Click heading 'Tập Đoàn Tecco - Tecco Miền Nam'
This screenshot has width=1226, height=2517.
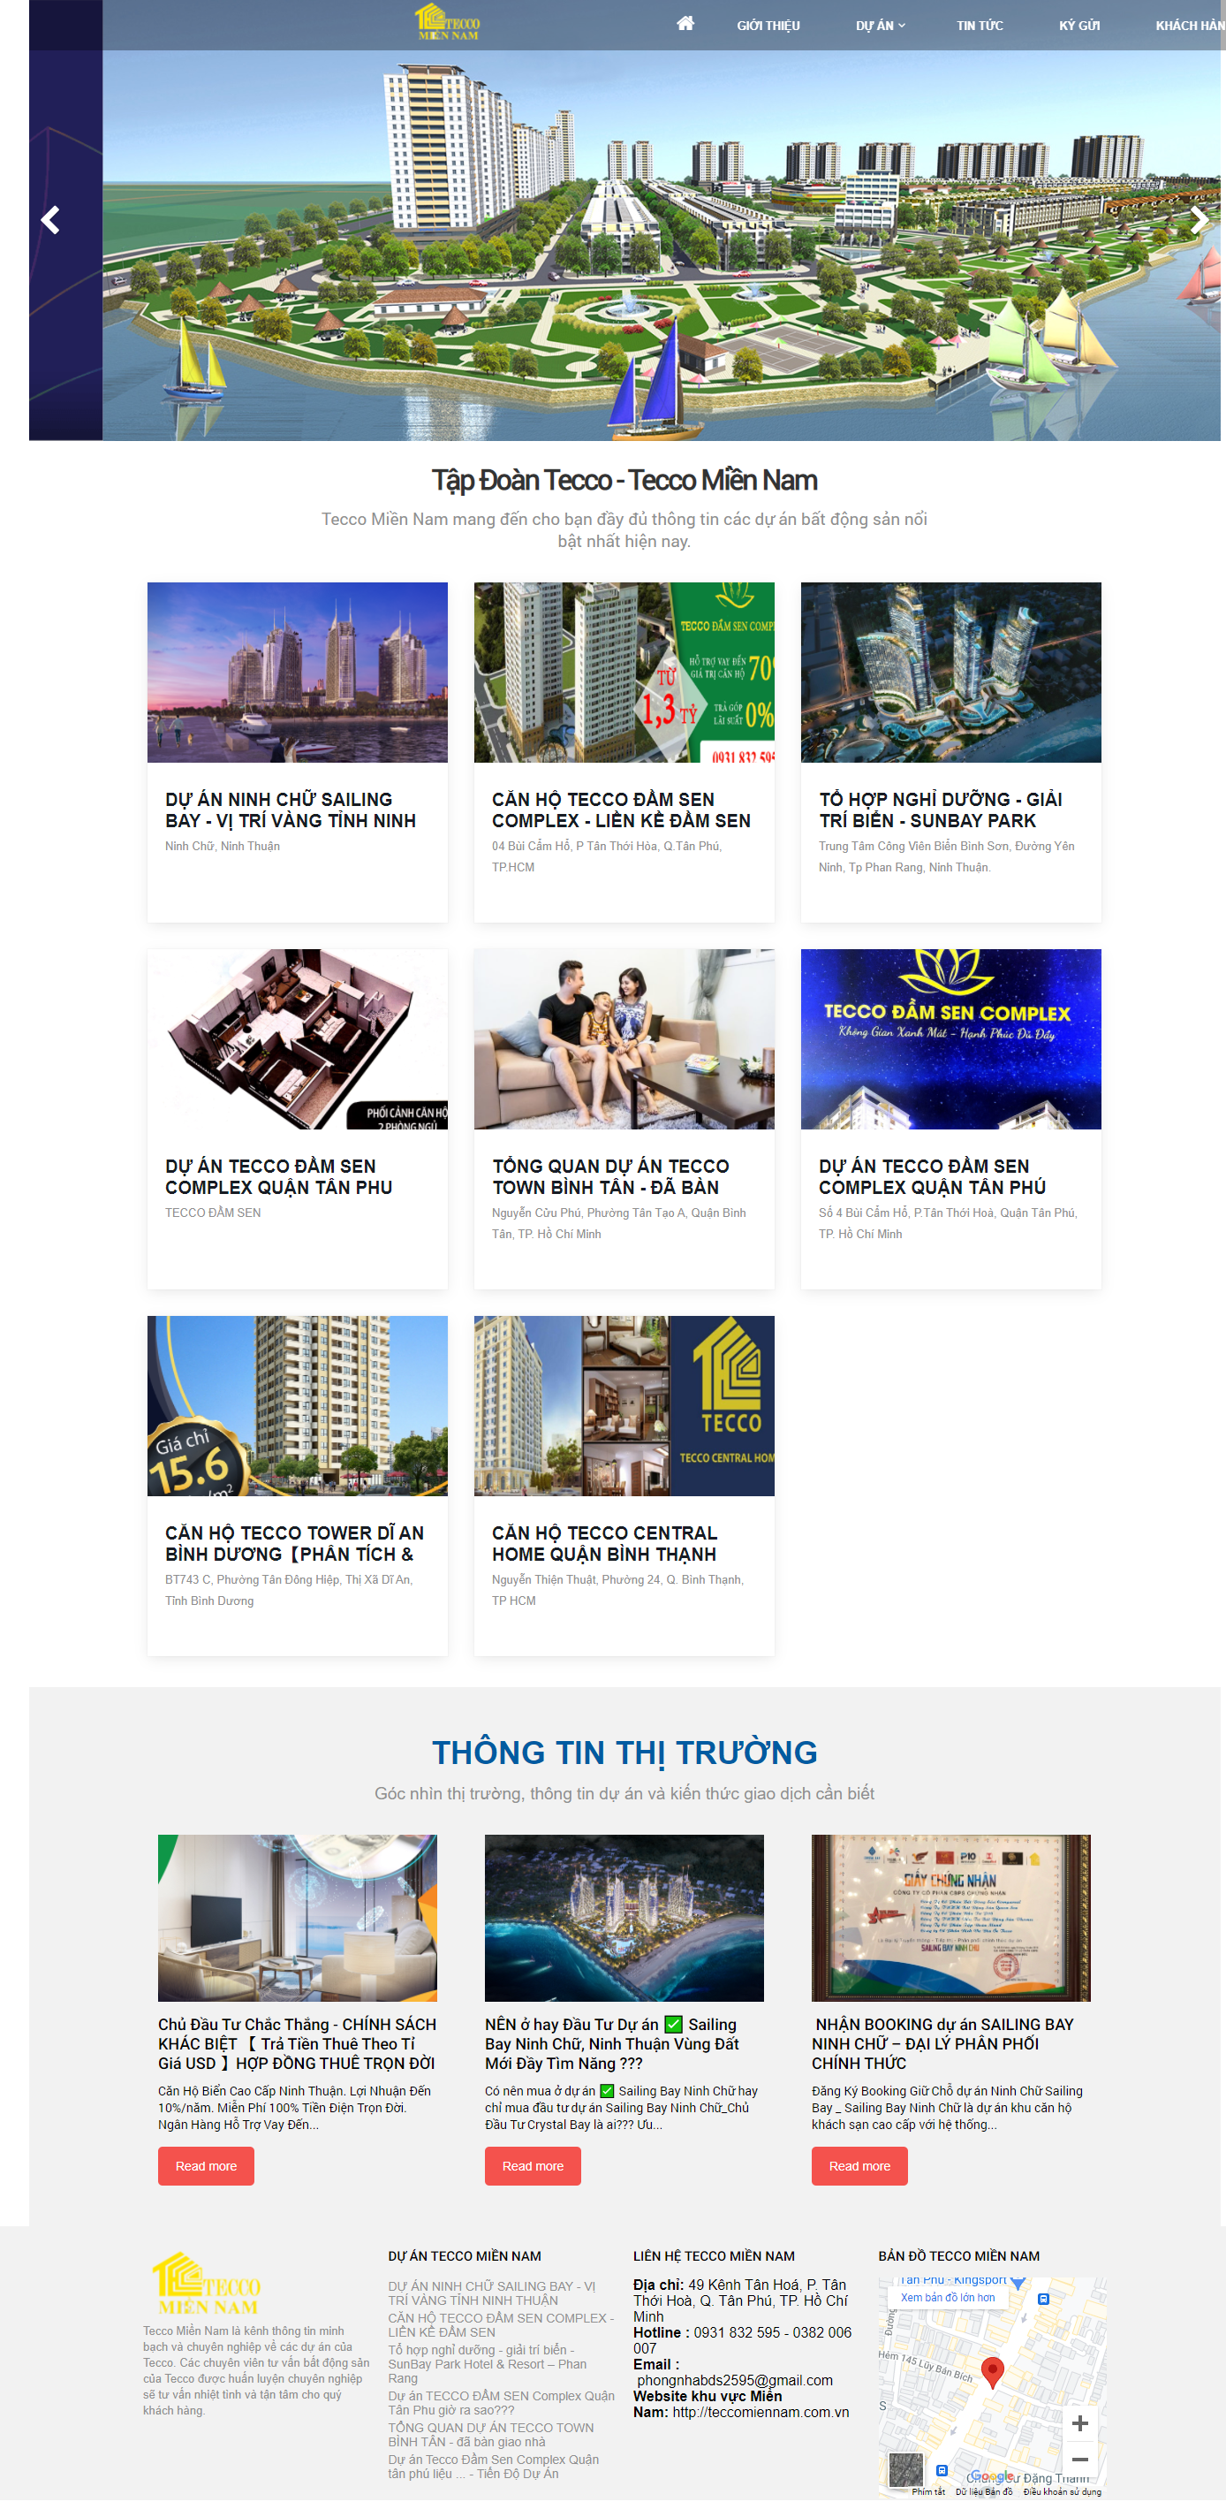click(624, 480)
